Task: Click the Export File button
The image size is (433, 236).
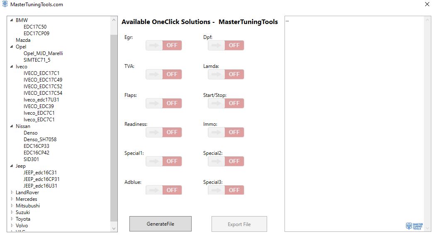Action: point(239,224)
